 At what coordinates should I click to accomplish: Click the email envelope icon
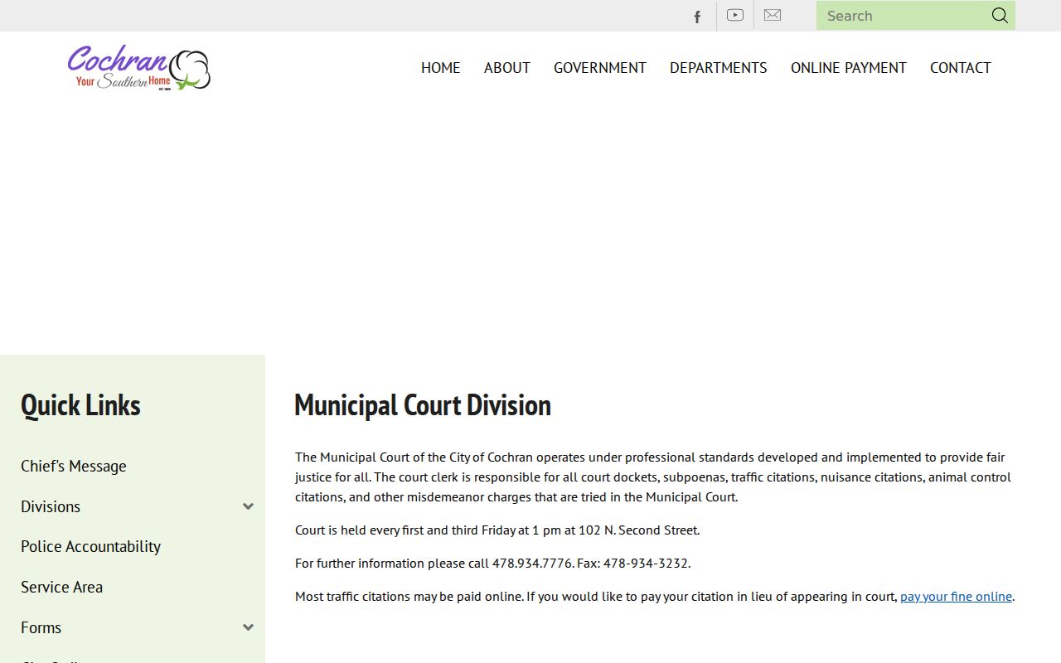click(773, 15)
